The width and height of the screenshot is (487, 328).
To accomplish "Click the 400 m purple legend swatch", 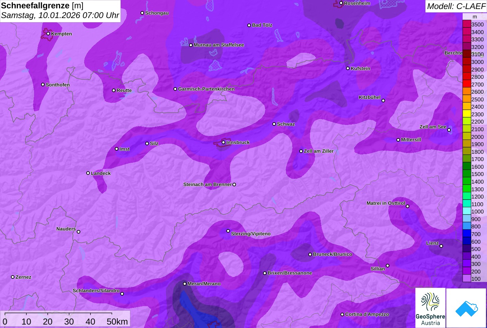I will tap(466, 256).
